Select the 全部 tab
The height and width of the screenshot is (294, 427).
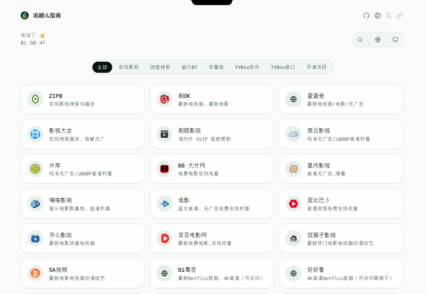click(102, 67)
